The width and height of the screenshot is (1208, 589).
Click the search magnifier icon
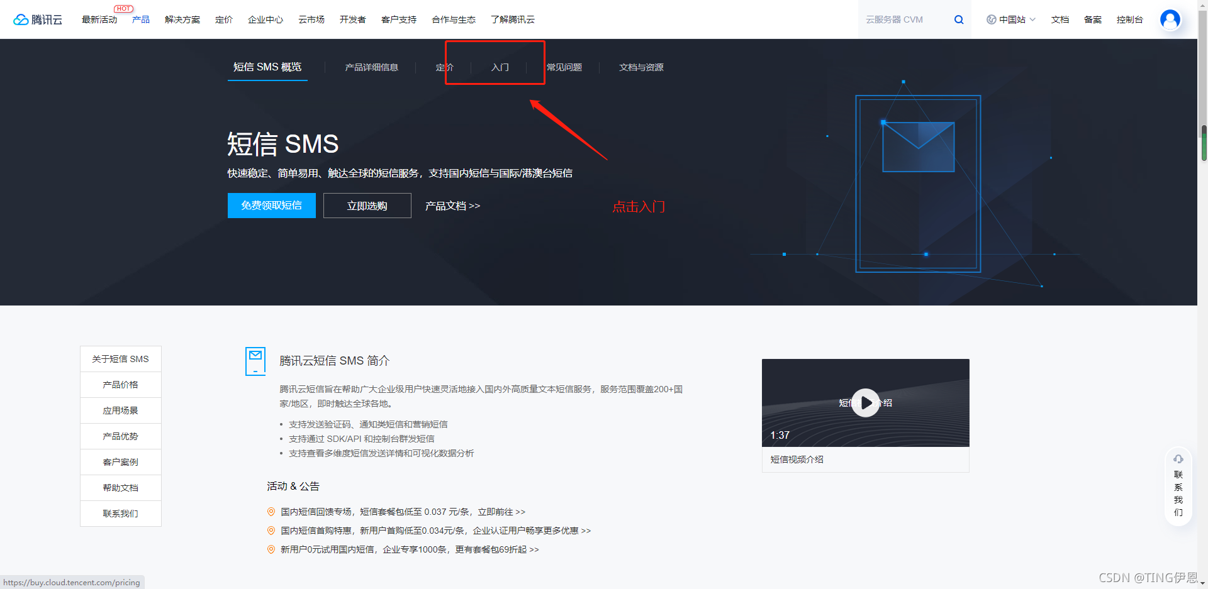[959, 19]
